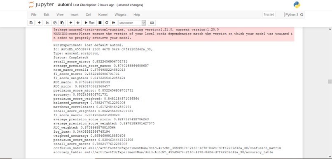332x159 pixels.
Task: Run the selected cell
Action: [x=90, y=23]
